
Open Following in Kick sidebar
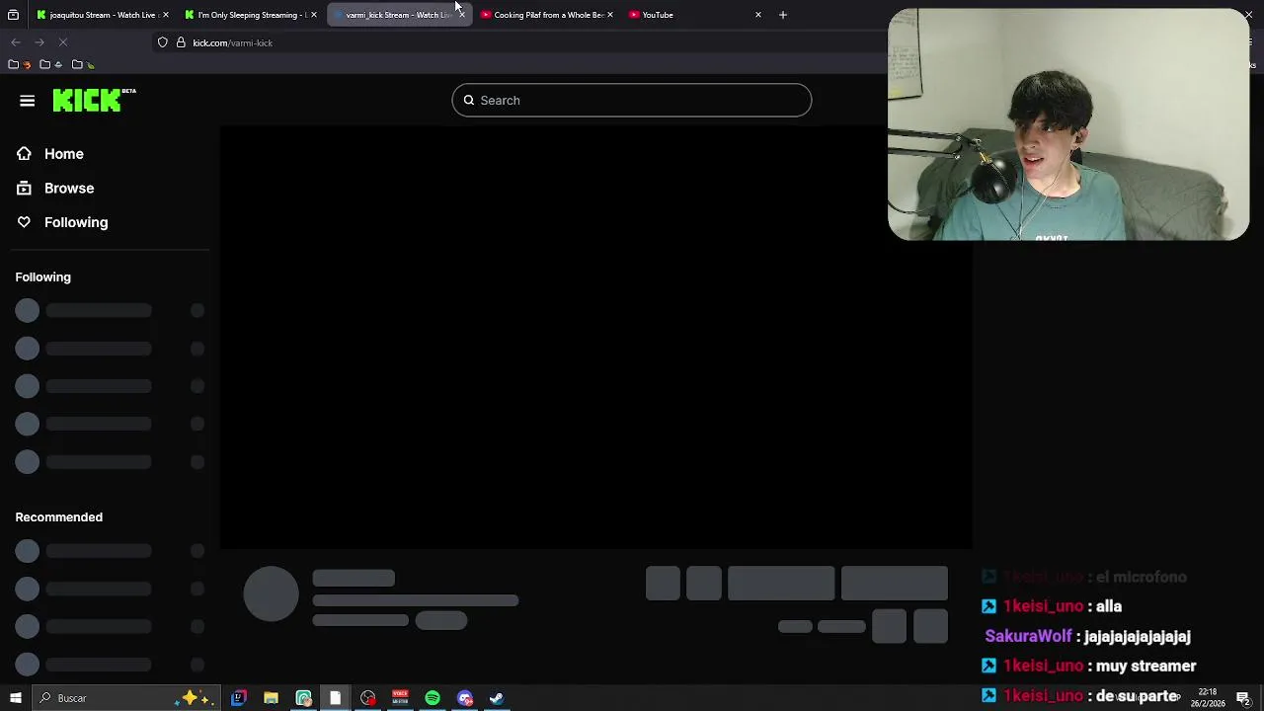[x=76, y=222]
